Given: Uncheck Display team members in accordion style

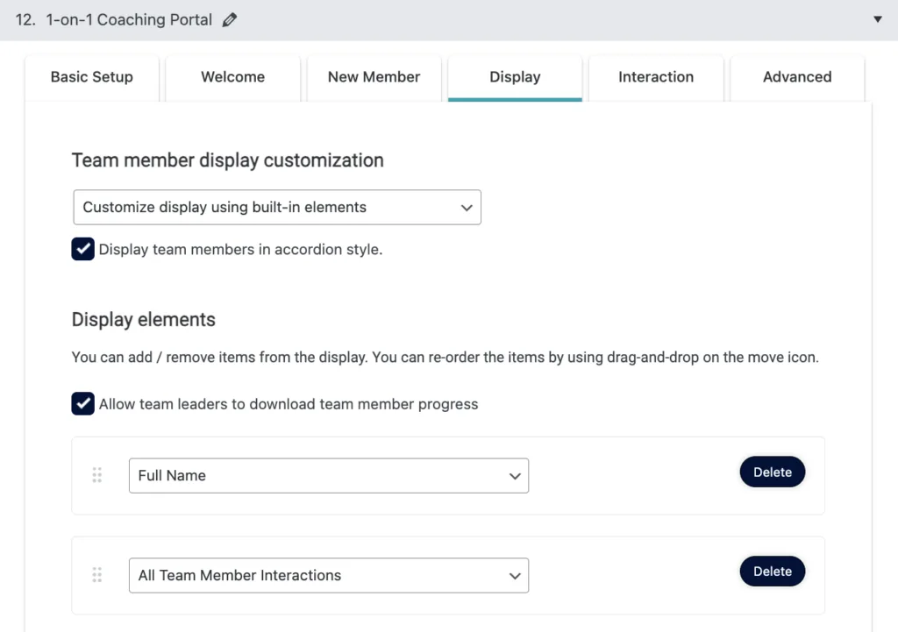Looking at the screenshot, I should click(83, 249).
